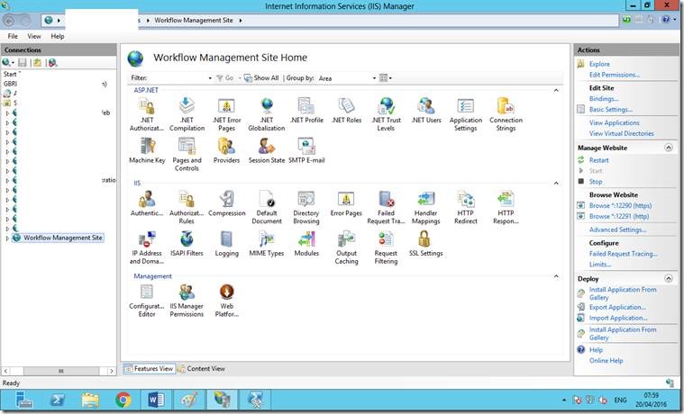Open Web Platform Installer feature
Screen dimensions: 684x414
227,301
